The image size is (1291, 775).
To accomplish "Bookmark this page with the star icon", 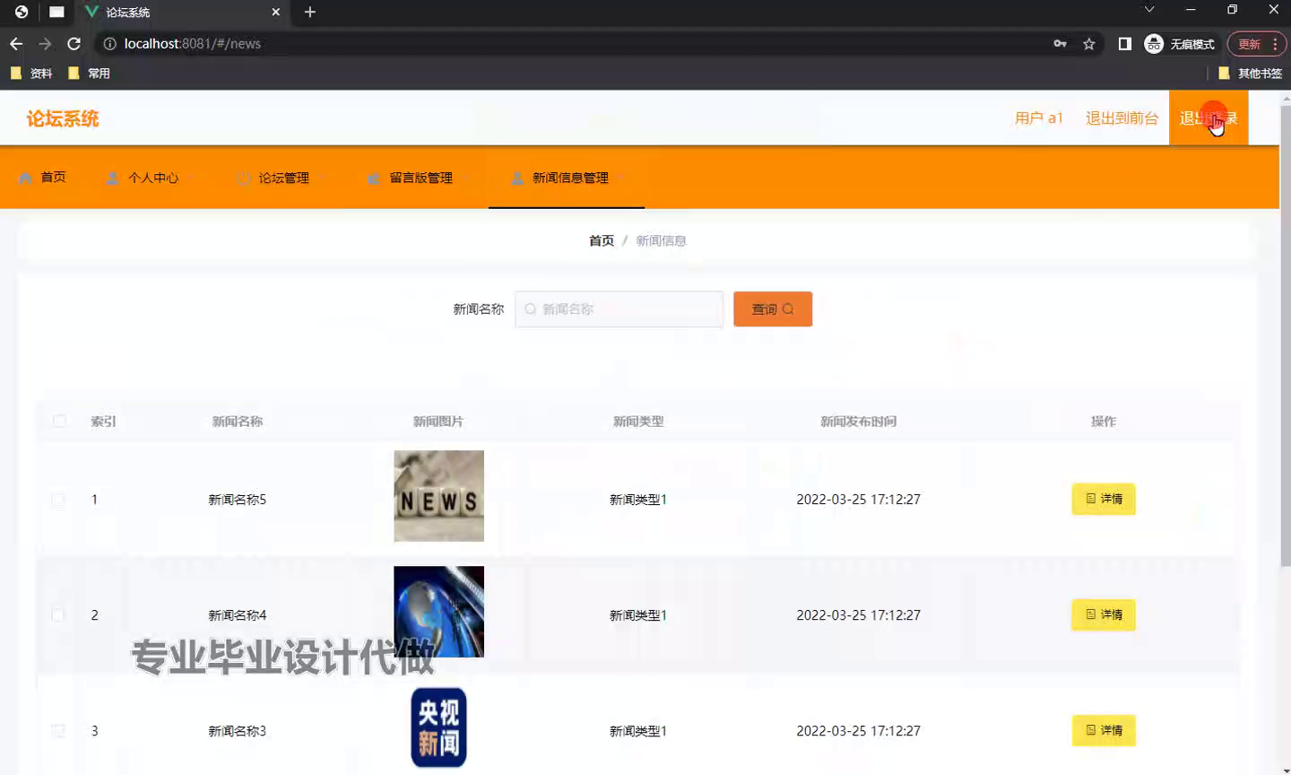I will [x=1089, y=44].
